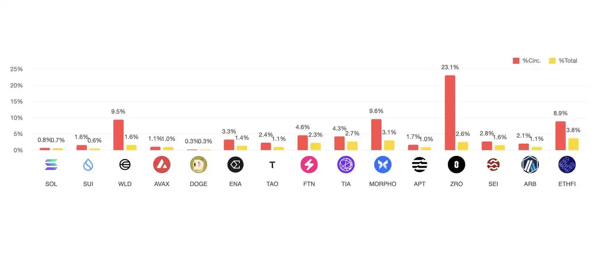Click the ZRO 23.1% red bar
The width and height of the screenshot is (604, 255).
[450, 112]
